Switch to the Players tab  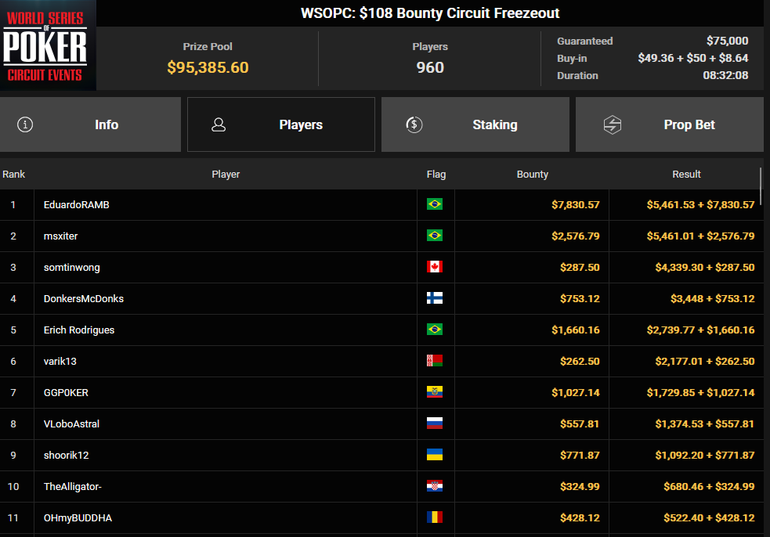[x=281, y=124]
